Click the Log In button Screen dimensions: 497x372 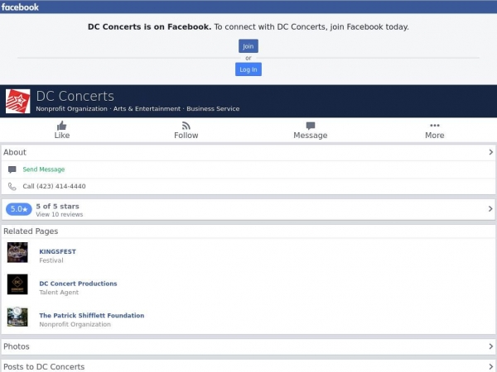(x=248, y=69)
